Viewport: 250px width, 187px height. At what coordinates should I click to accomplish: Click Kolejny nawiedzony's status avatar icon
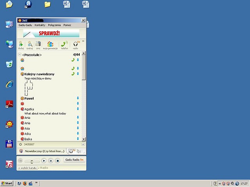(x=22, y=74)
